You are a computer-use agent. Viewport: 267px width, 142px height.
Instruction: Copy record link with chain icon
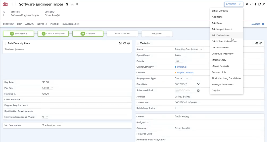(251, 4)
